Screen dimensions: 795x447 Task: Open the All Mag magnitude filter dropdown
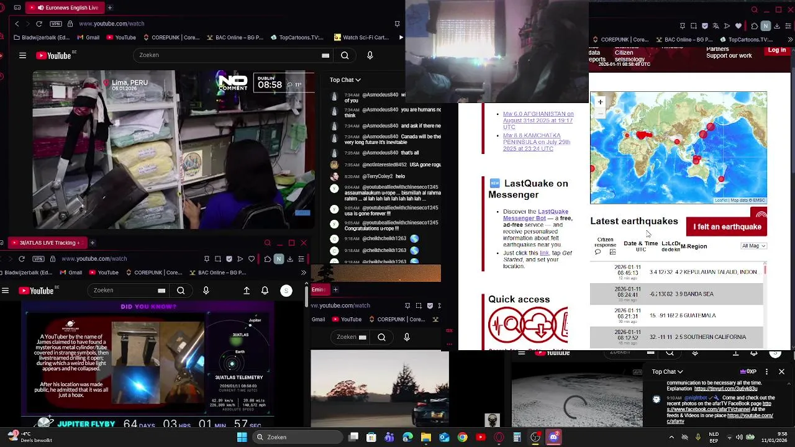click(753, 246)
